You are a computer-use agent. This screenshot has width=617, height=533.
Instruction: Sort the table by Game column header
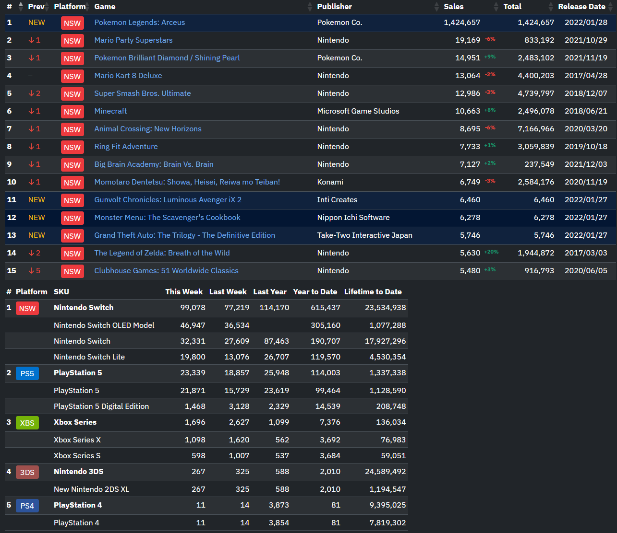[105, 7]
